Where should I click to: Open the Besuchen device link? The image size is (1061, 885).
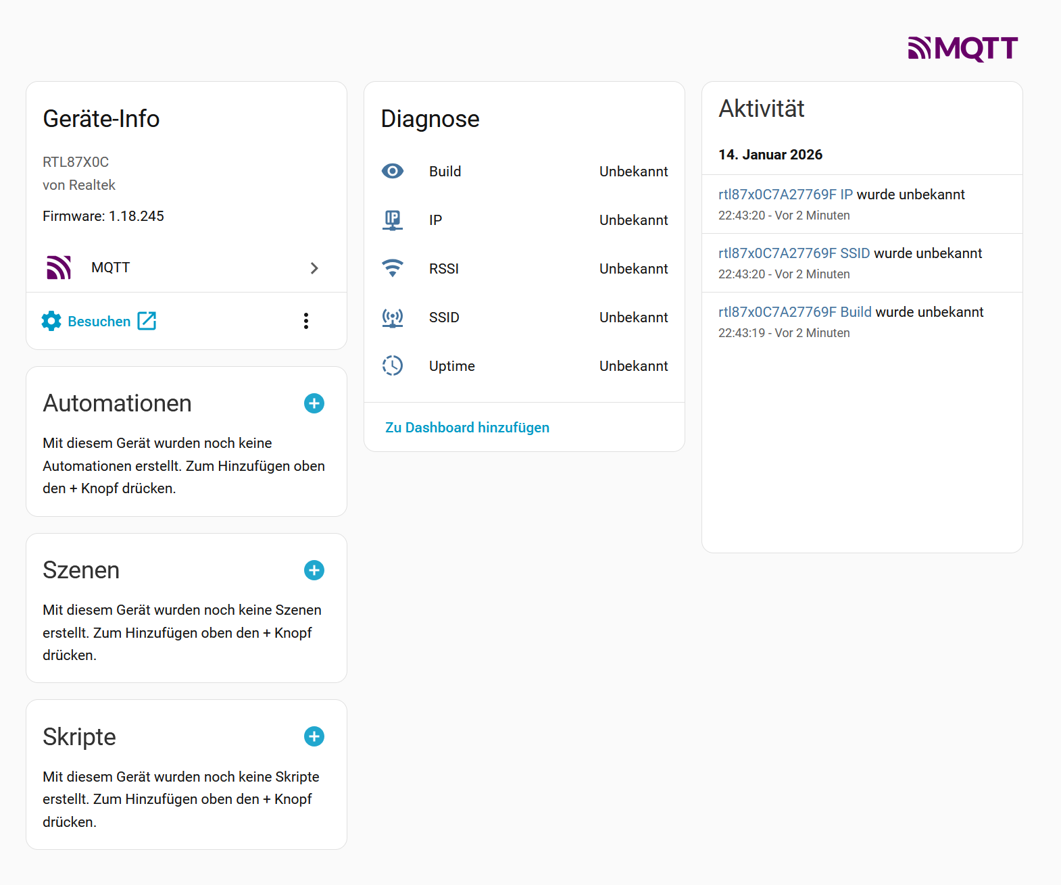[99, 322]
